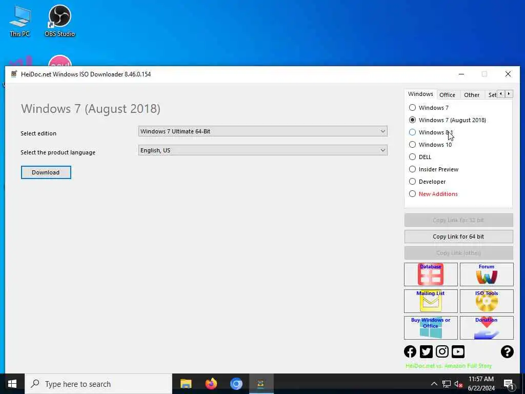This screenshot has height=394, width=525.
Task: Click the Windows search box
Action: 98,384
